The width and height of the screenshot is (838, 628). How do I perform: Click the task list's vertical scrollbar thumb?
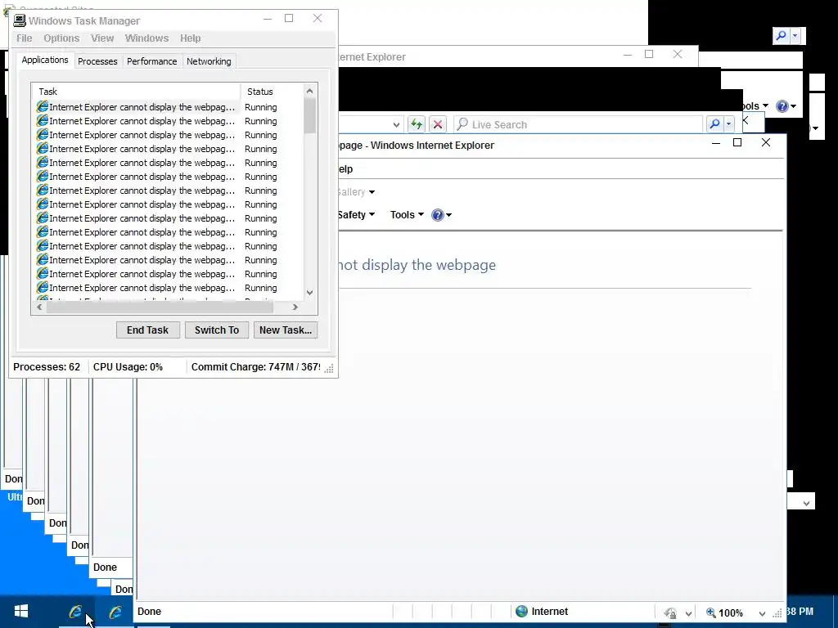(309, 115)
